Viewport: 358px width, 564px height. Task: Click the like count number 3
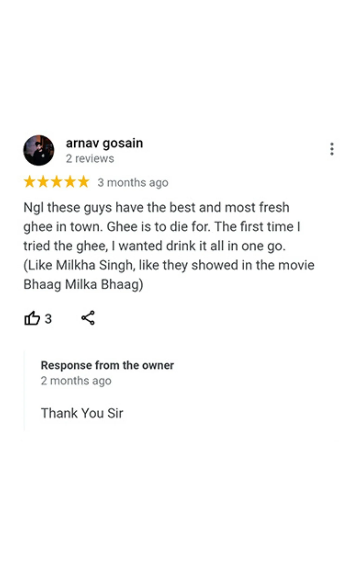click(48, 319)
